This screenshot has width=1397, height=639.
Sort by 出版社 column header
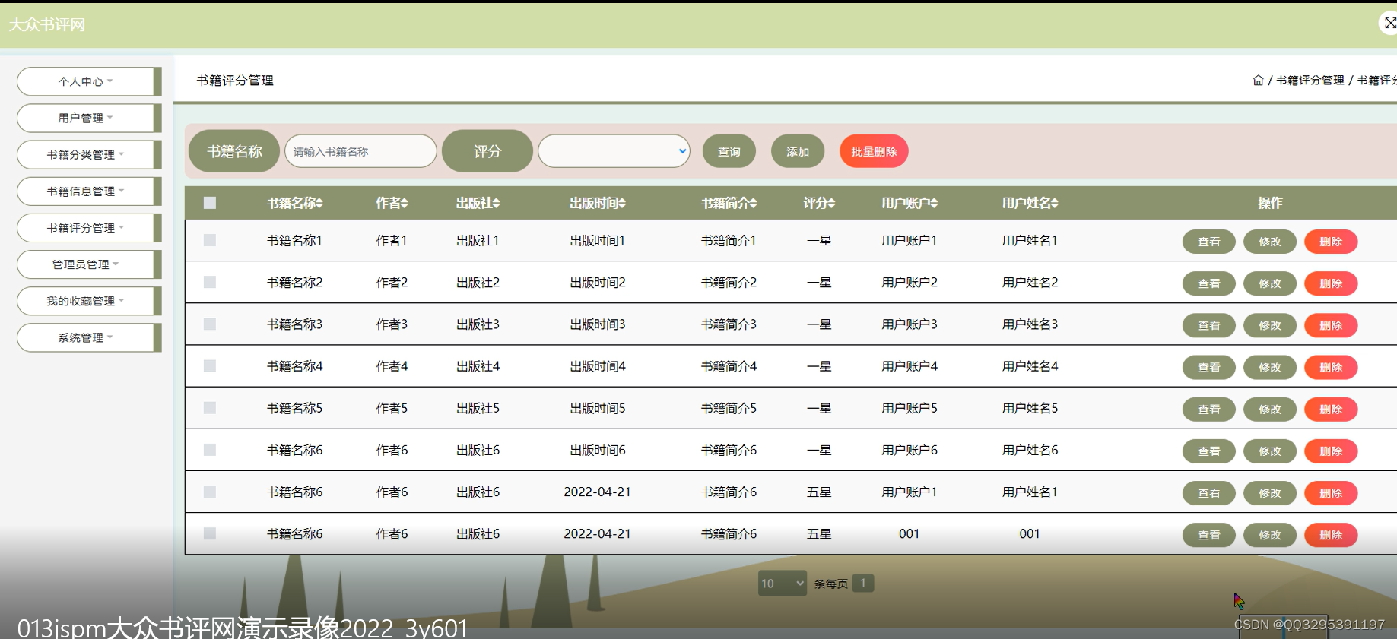coord(478,204)
